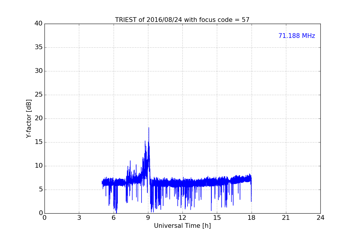
Task: Click the plot title mentioning TRIEST 2016/08/24
Action: tap(182, 20)
